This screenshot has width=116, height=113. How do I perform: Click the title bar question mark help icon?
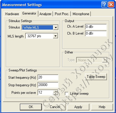(104, 5)
